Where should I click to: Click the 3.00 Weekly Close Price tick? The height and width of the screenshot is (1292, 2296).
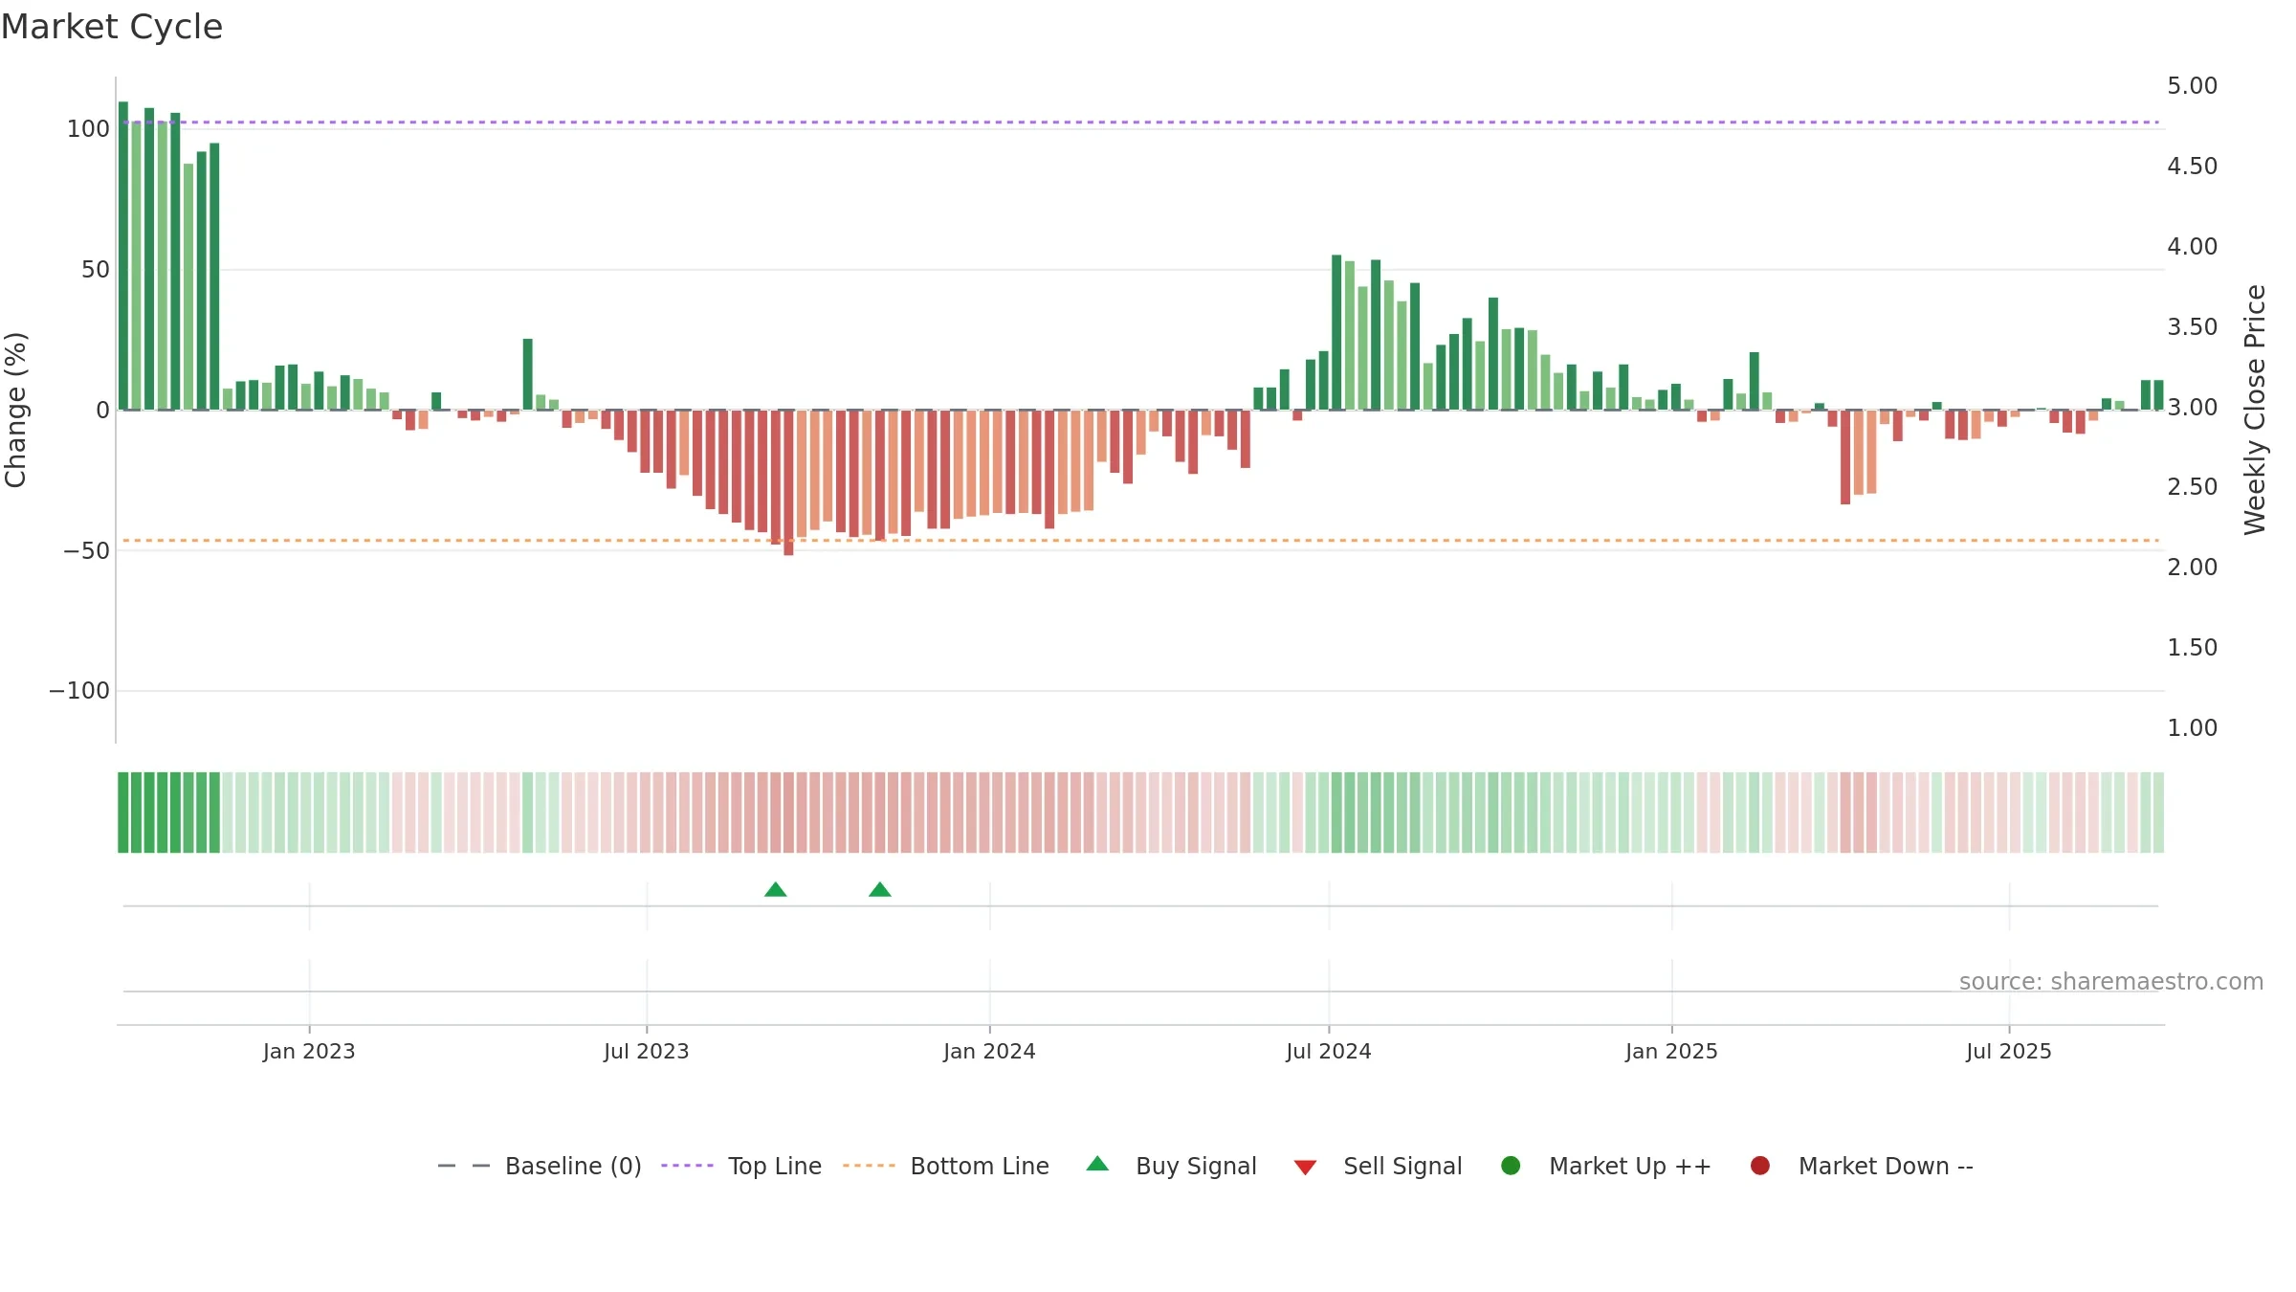pyautogui.click(x=2193, y=408)
